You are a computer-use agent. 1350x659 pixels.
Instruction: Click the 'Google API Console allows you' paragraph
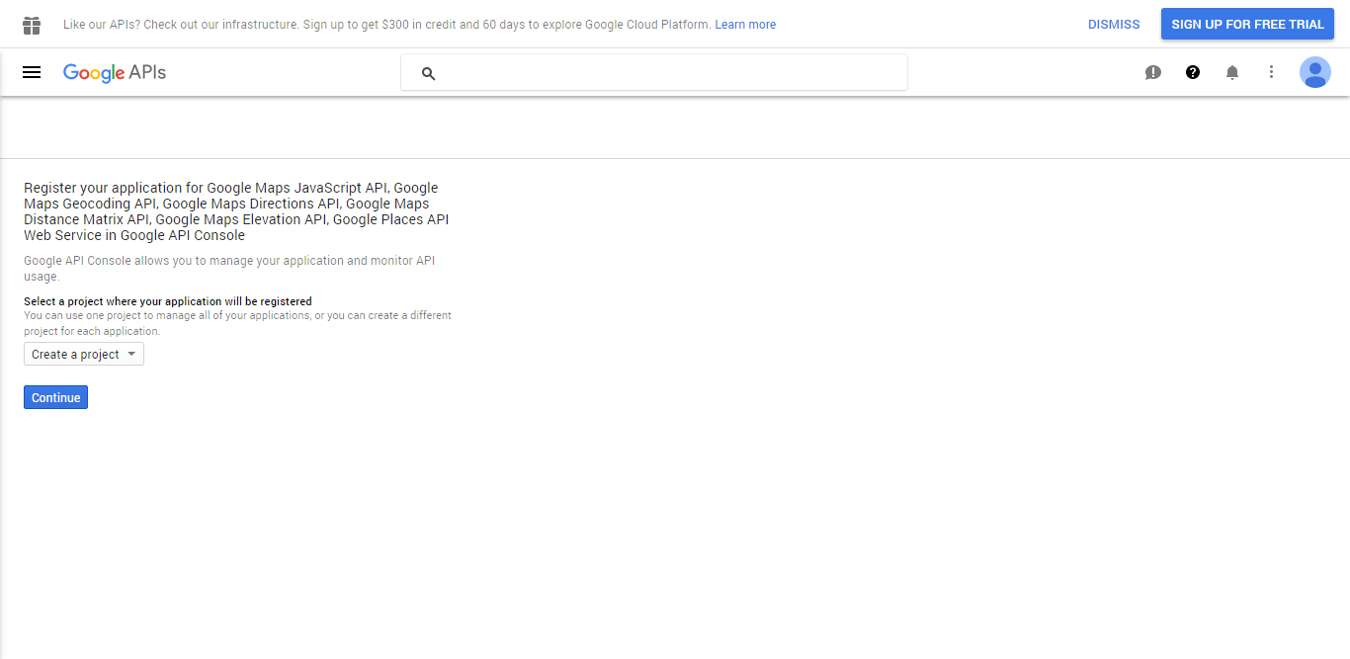(229, 269)
